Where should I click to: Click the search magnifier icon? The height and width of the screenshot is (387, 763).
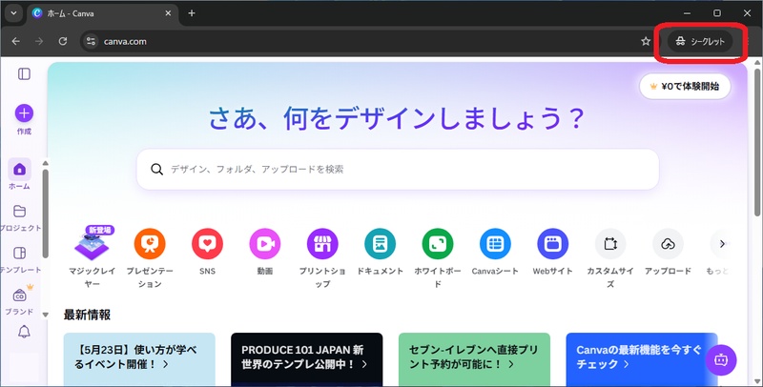click(156, 169)
